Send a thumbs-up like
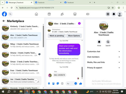 click(x=80, y=83)
